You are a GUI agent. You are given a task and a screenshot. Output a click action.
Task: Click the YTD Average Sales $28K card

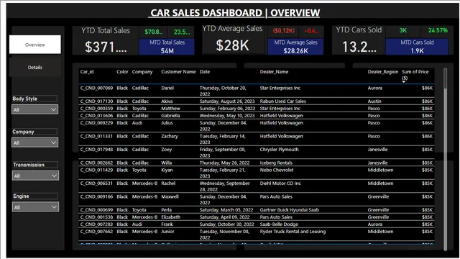coord(232,40)
